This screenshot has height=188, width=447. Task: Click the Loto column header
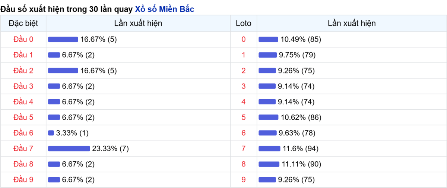(244, 23)
